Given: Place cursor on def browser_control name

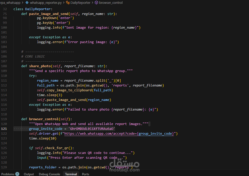Looking at the screenshot, I should tap(44, 119).
